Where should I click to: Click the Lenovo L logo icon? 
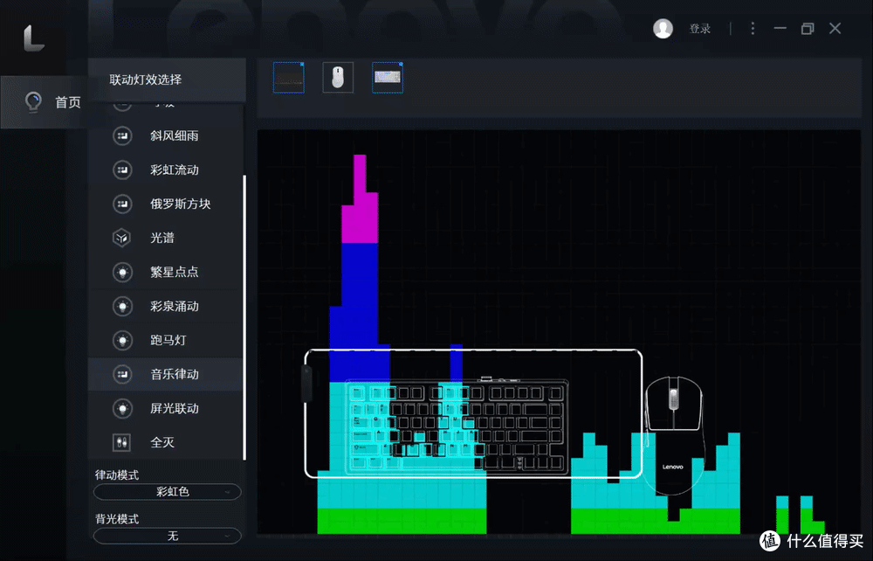click(x=33, y=38)
